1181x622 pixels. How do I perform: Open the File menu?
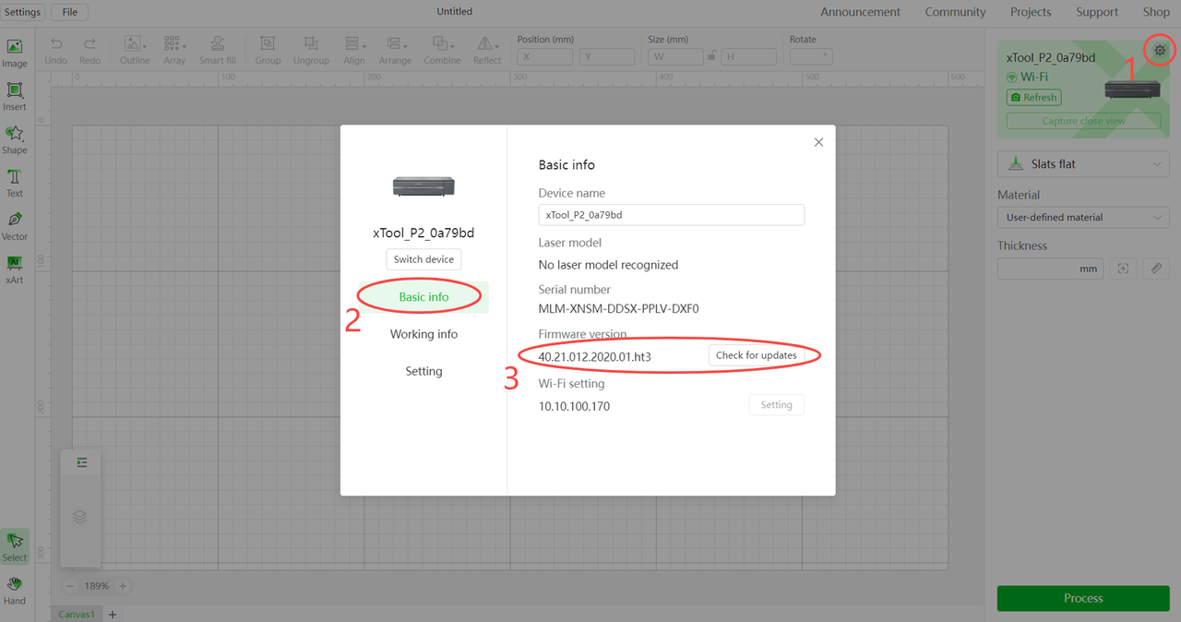click(x=70, y=12)
